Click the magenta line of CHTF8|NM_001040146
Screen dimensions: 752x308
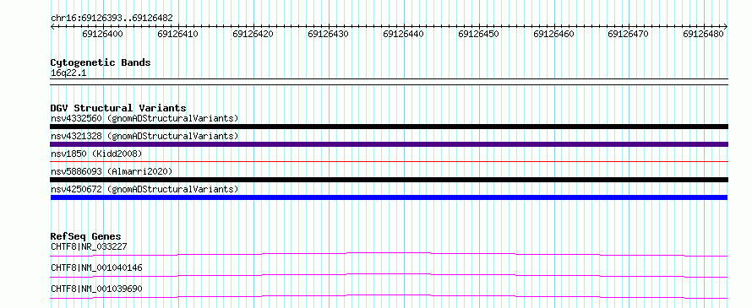click(389, 275)
